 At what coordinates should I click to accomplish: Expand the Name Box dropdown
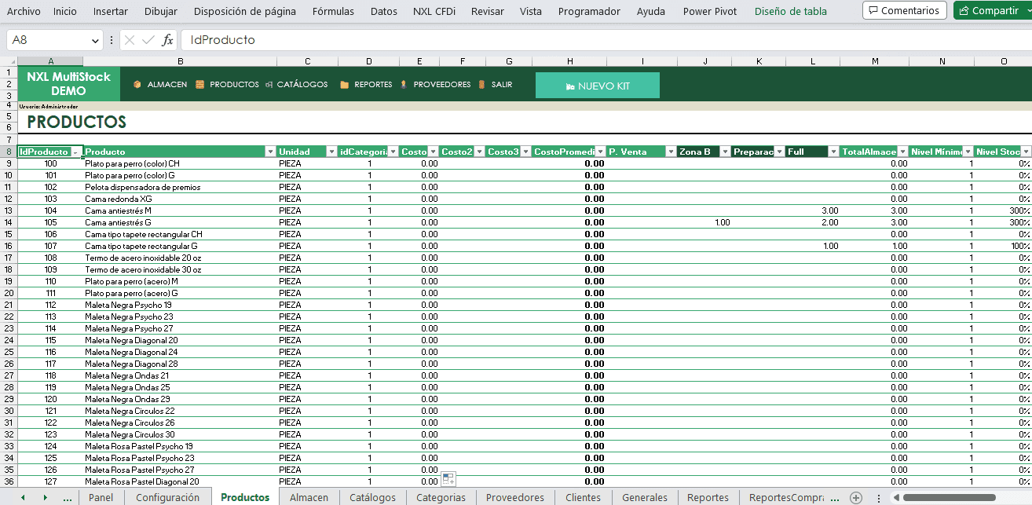96,40
